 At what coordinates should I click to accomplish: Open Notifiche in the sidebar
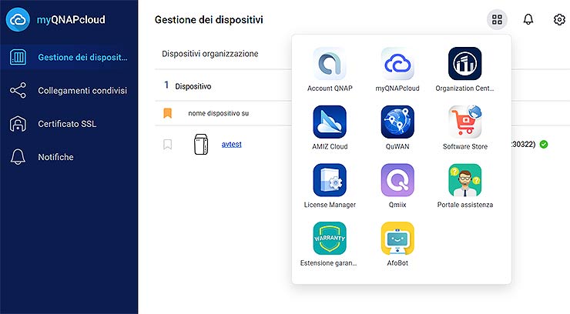point(69,157)
